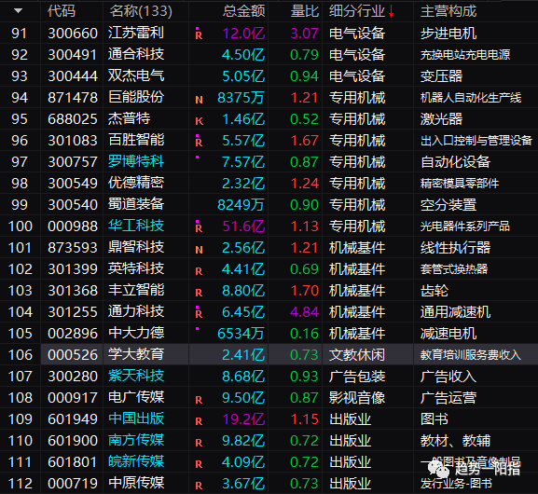The image size is (538, 494).
Task: Click the 细分行业 column header
Action: (357, 11)
